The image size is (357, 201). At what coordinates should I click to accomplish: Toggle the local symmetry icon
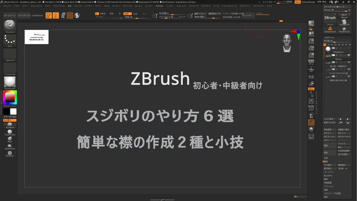pos(311,77)
